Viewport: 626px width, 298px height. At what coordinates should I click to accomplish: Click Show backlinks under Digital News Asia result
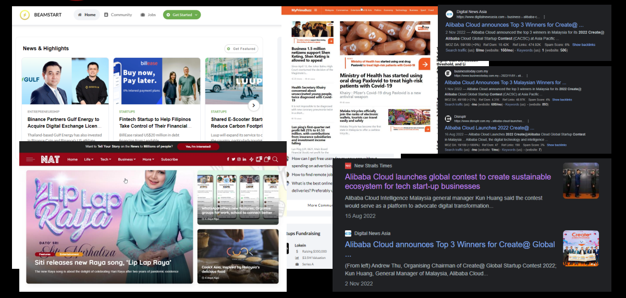click(x=584, y=45)
